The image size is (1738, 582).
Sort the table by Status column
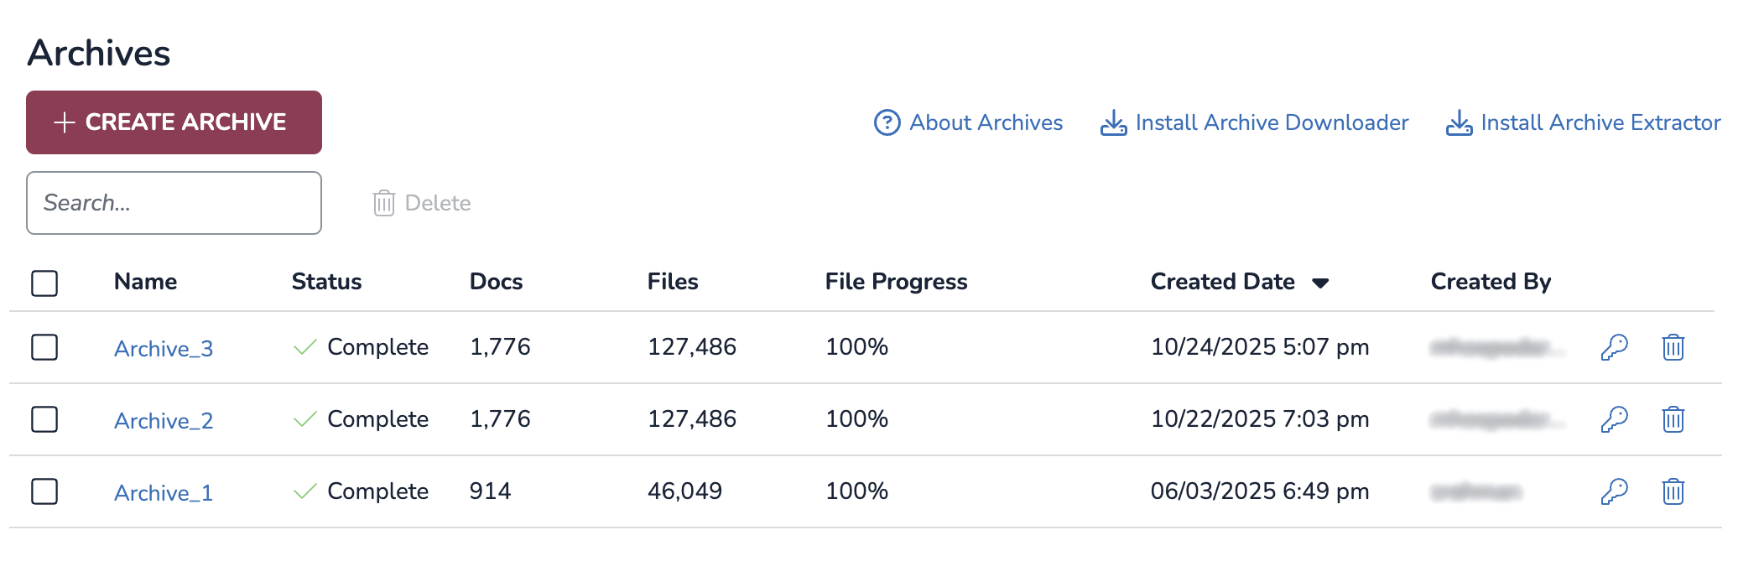(x=326, y=282)
